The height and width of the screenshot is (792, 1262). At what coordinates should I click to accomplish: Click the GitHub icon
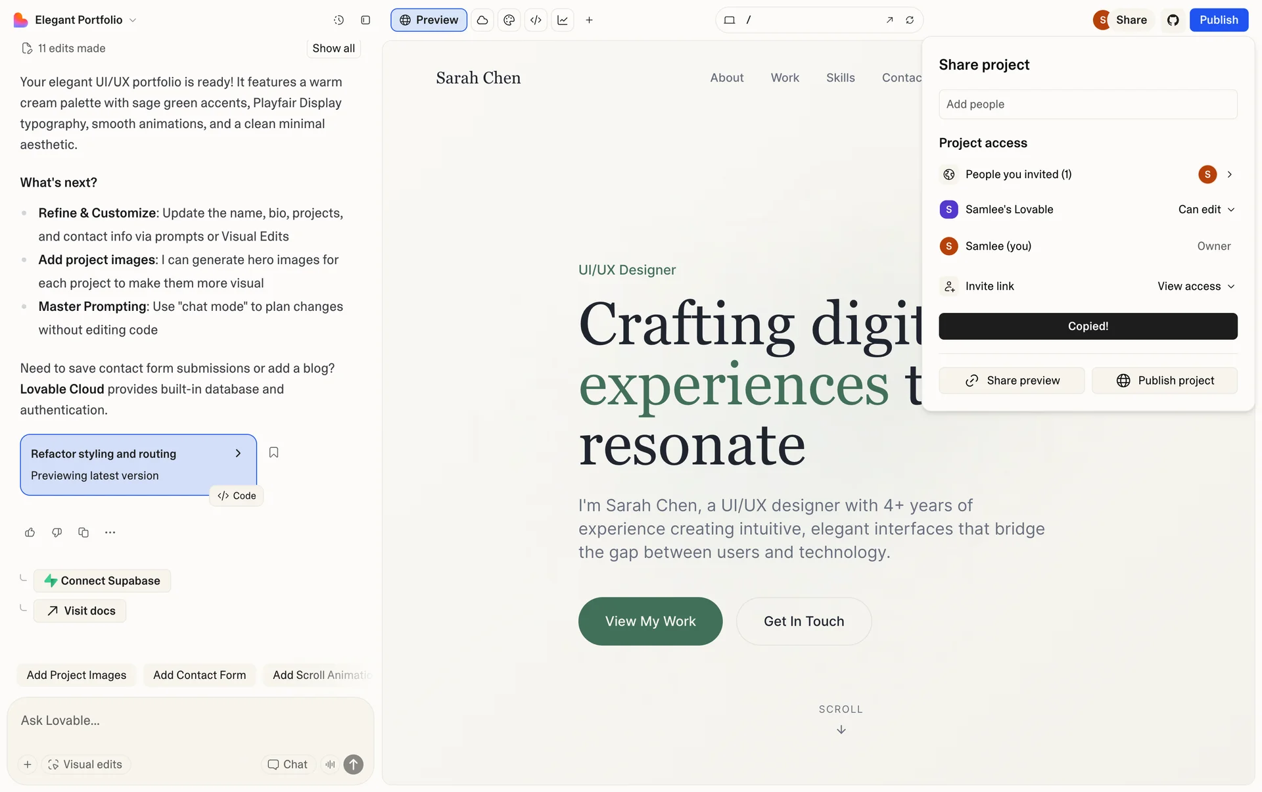coord(1173,20)
